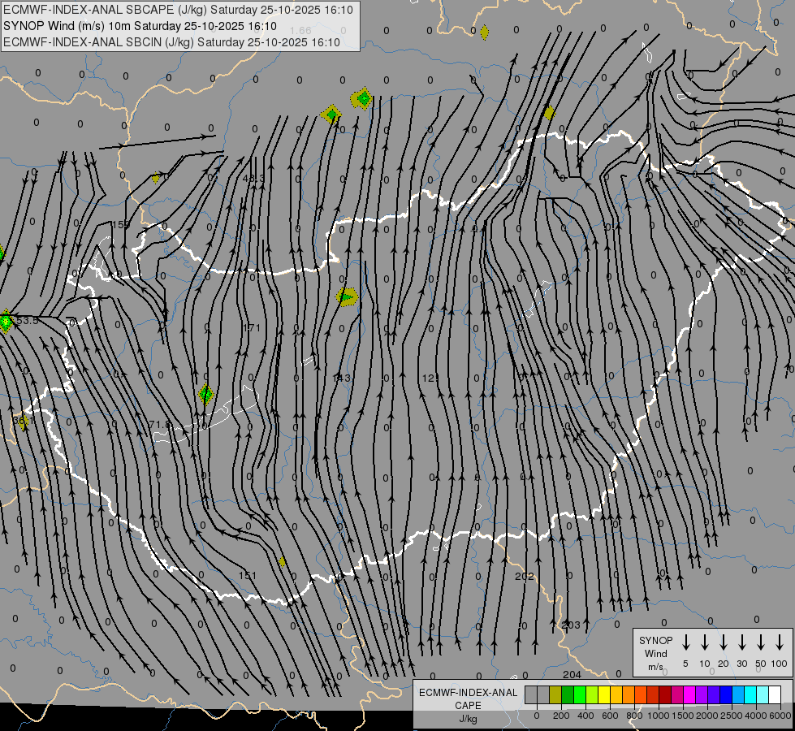Click the 30 m/s wind arrow in legend
This screenshot has width=795, height=731.
(741, 642)
